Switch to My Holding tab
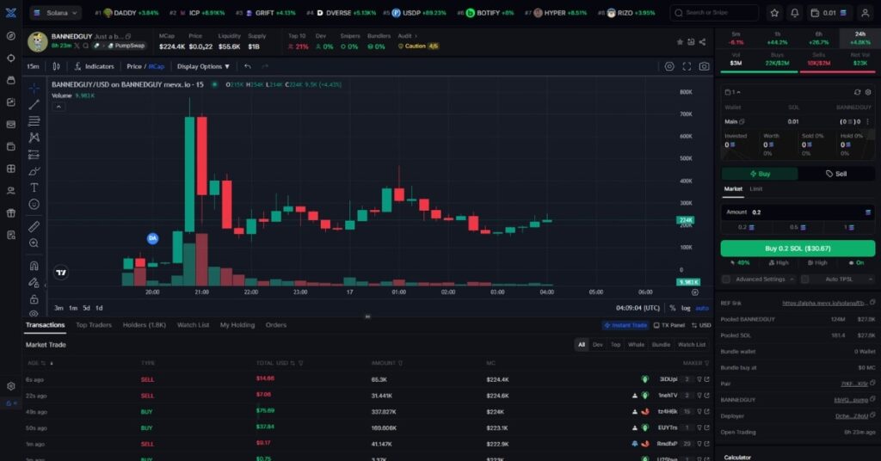The width and height of the screenshot is (881, 461). click(x=237, y=325)
